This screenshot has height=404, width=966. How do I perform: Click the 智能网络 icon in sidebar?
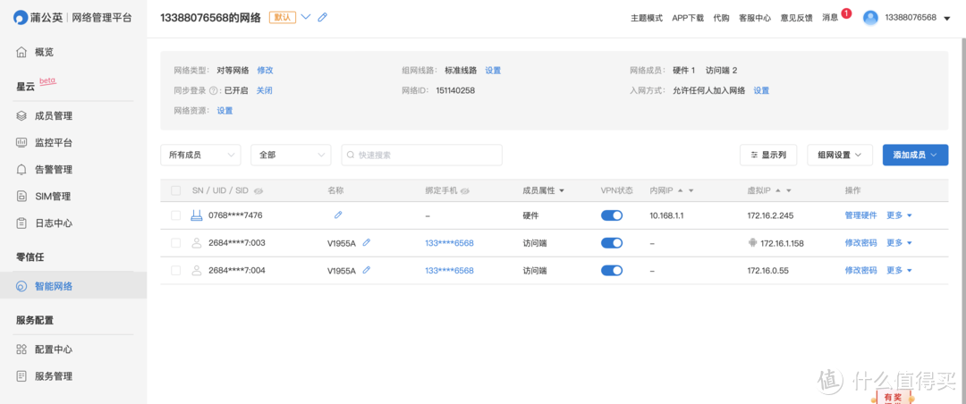pos(21,286)
